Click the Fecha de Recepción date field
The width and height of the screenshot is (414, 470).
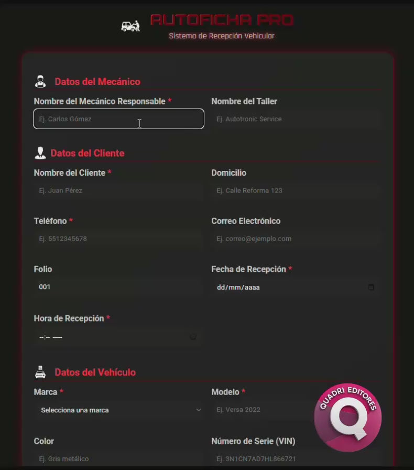coord(296,287)
